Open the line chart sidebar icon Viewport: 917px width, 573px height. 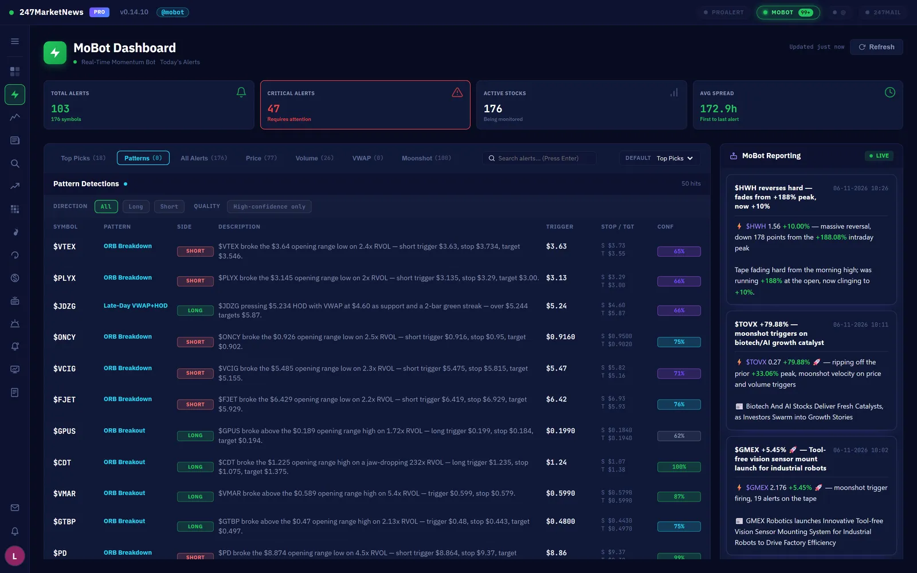click(x=15, y=117)
